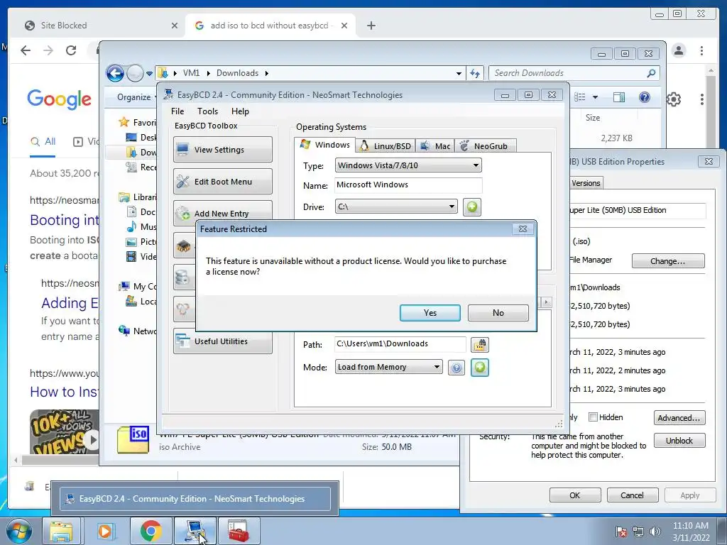Toggle the preview pane icon in Explorer
Image resolution: width=727 pixels, height=545 pixels.
pos(619,97)
